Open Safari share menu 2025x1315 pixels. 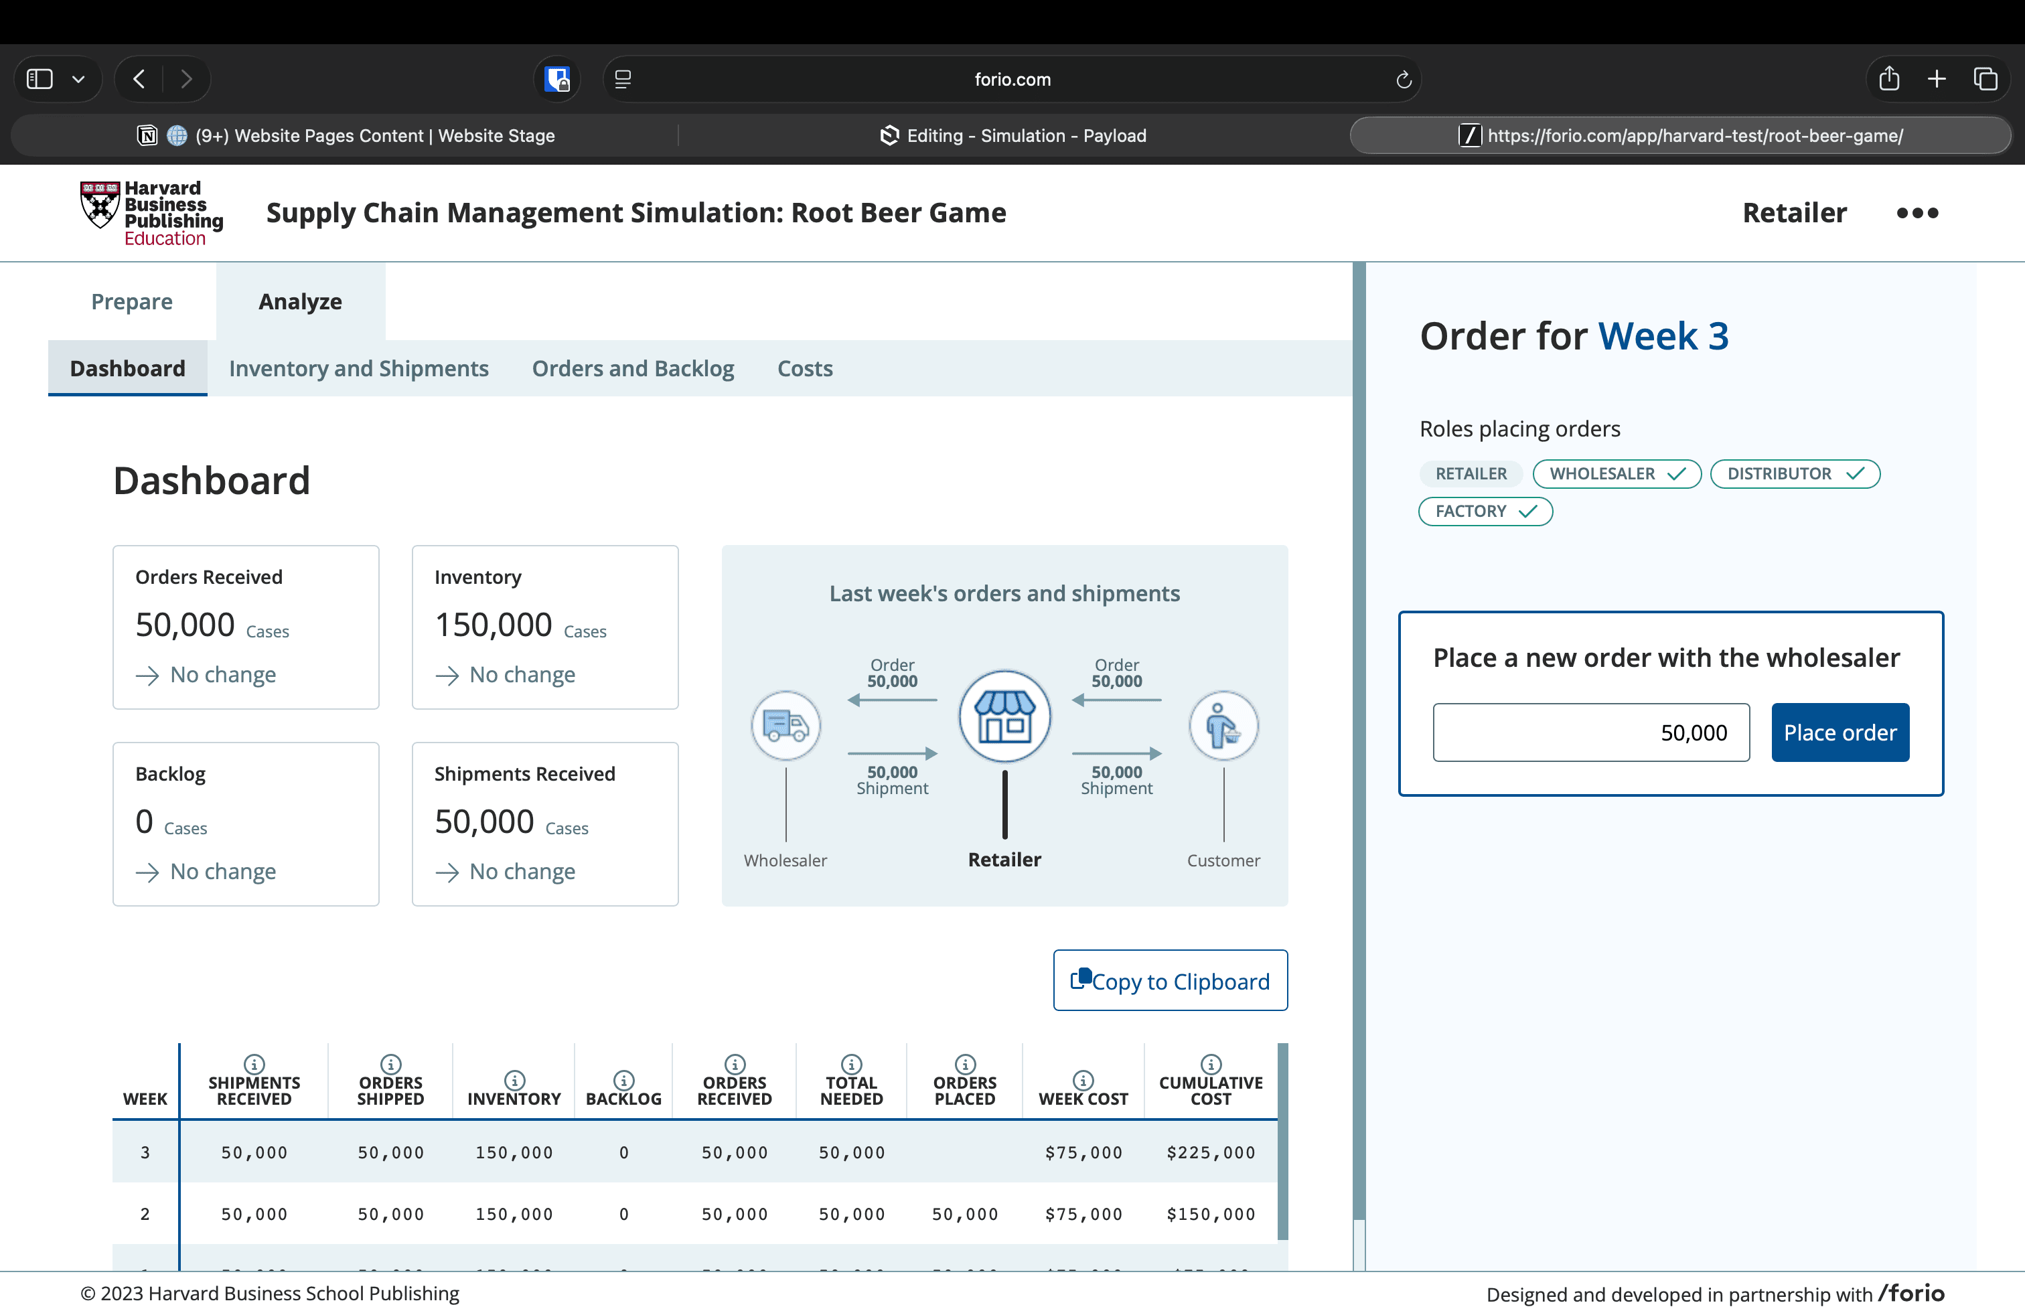tap(1888, 79)
